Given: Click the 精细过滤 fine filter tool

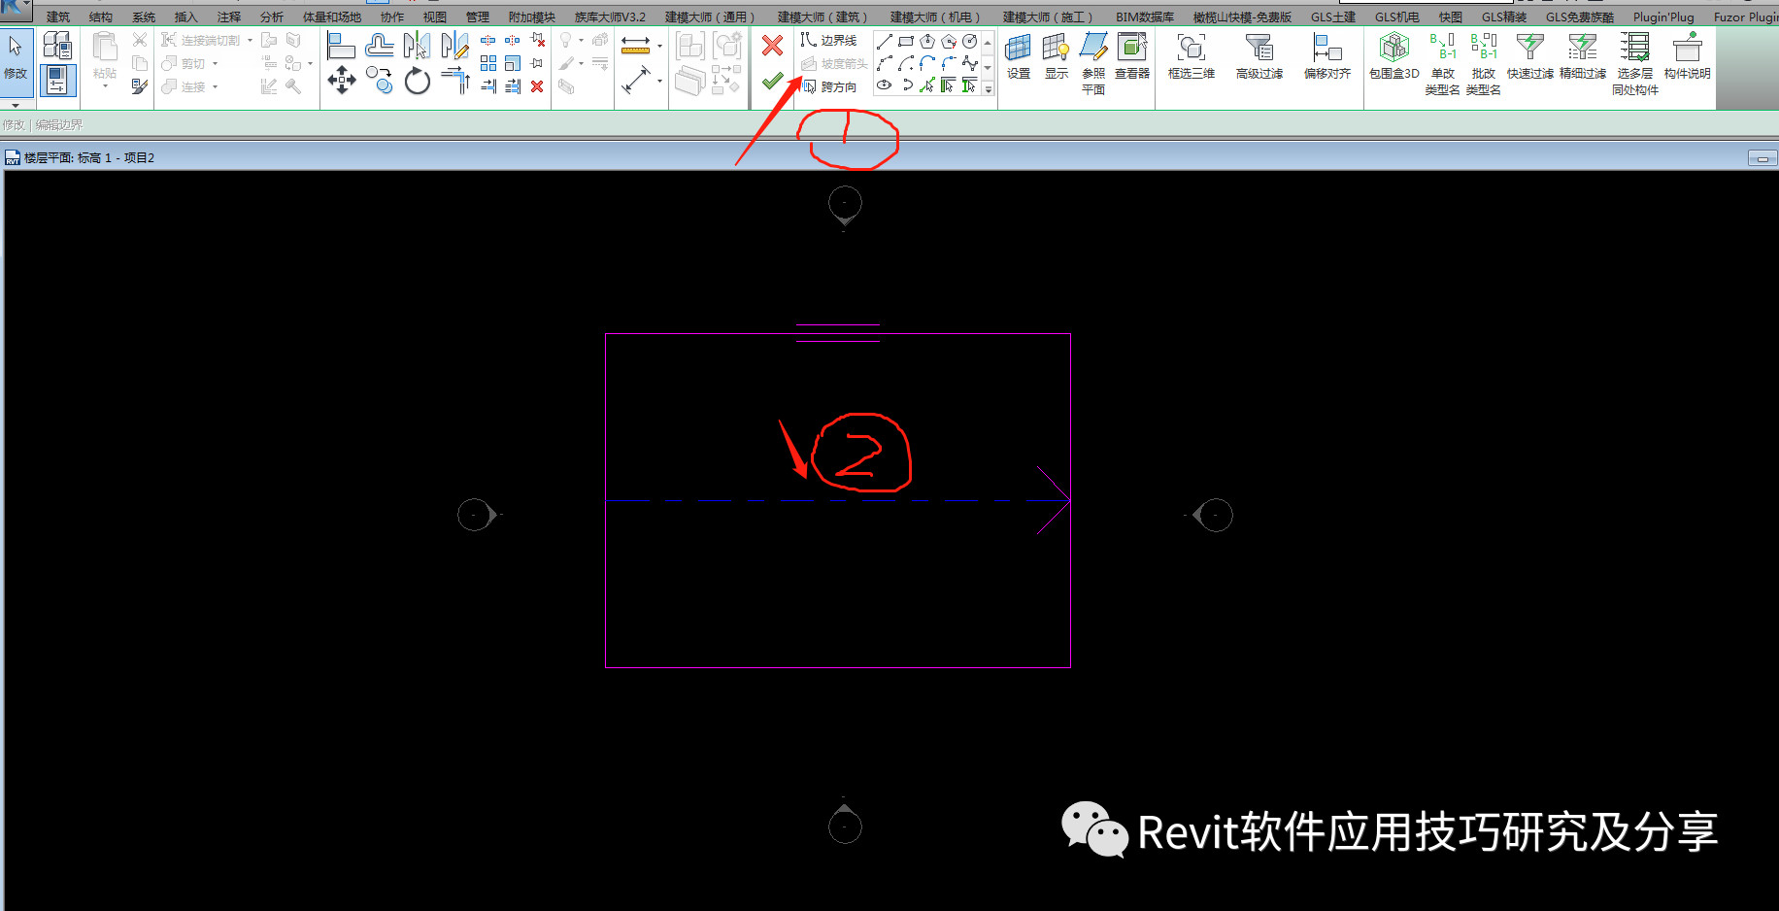Looking at the screenshot, I should pos(1583,55).
